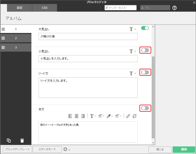Click the vertical scrollbar thumb
196x154 pixels.
click(x=153, y=97)
